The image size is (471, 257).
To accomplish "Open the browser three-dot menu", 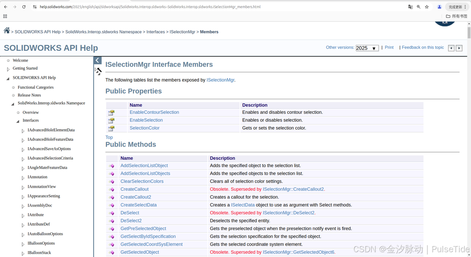I will (465, 7).
